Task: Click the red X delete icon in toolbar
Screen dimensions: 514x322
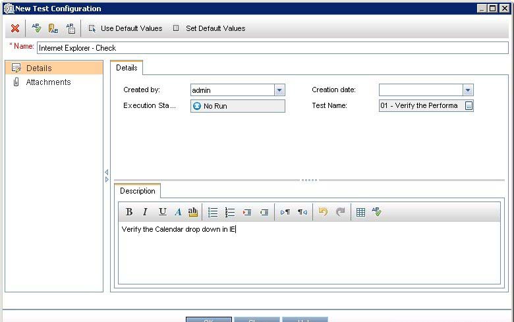Action: coord(14,28)
